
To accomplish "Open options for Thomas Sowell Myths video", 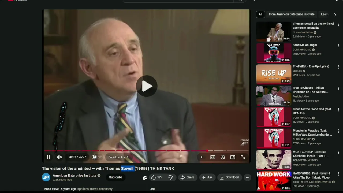I will tap(338, 24).
